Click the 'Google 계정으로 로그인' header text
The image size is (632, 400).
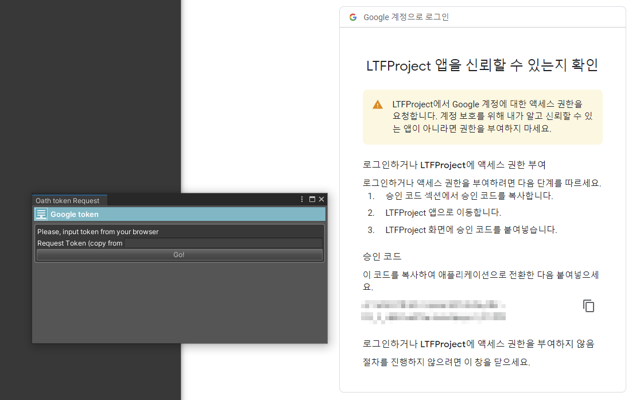pos(406,17)
